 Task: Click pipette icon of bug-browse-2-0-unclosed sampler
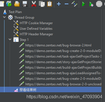tap(21, 84)
